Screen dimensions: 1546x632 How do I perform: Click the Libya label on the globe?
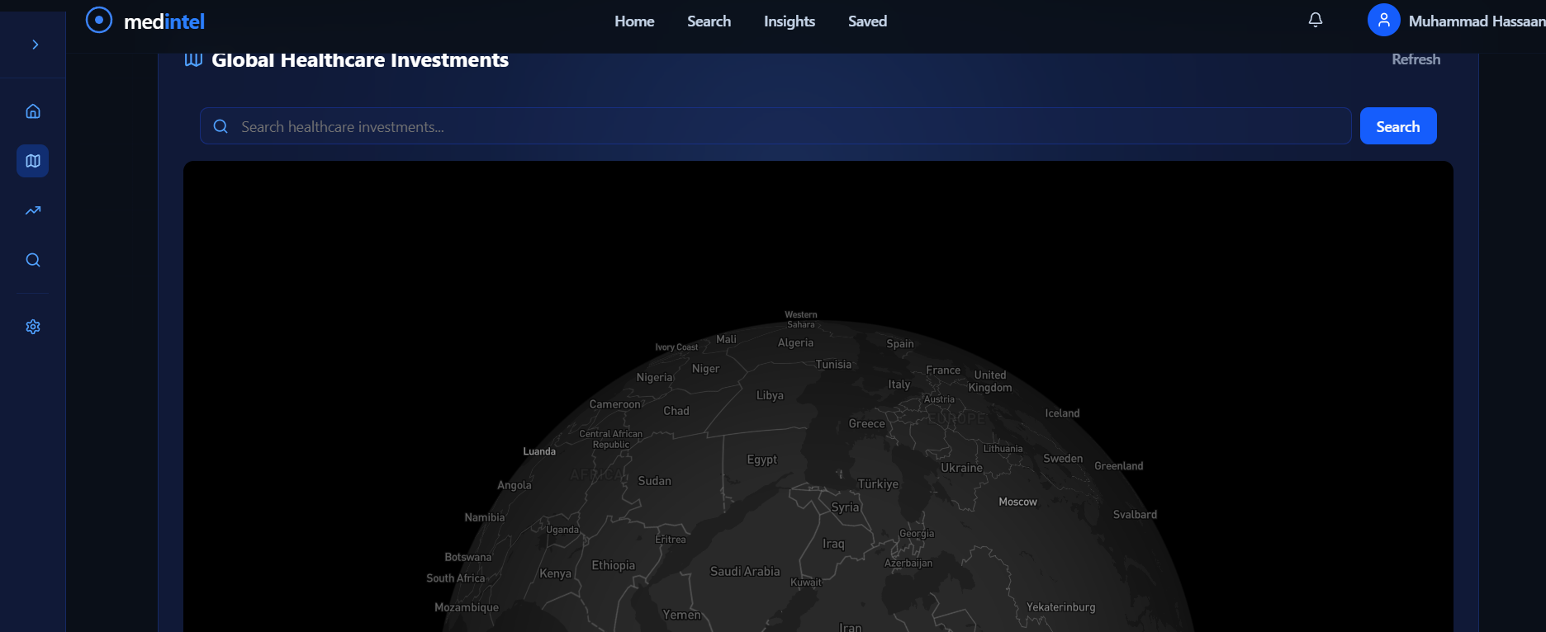tap(770, 395)
